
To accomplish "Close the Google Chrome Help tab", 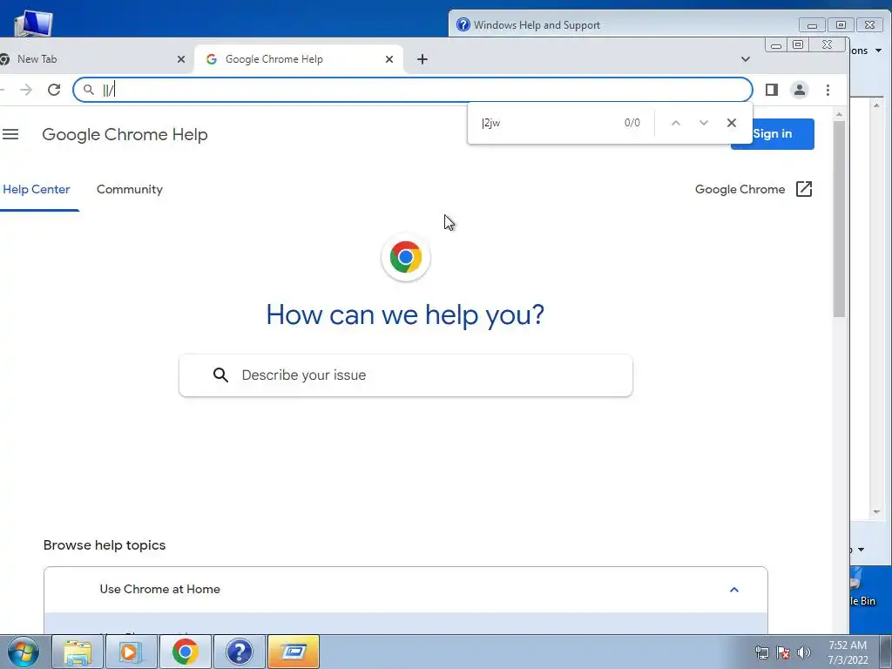I will [x=389, y=59].
